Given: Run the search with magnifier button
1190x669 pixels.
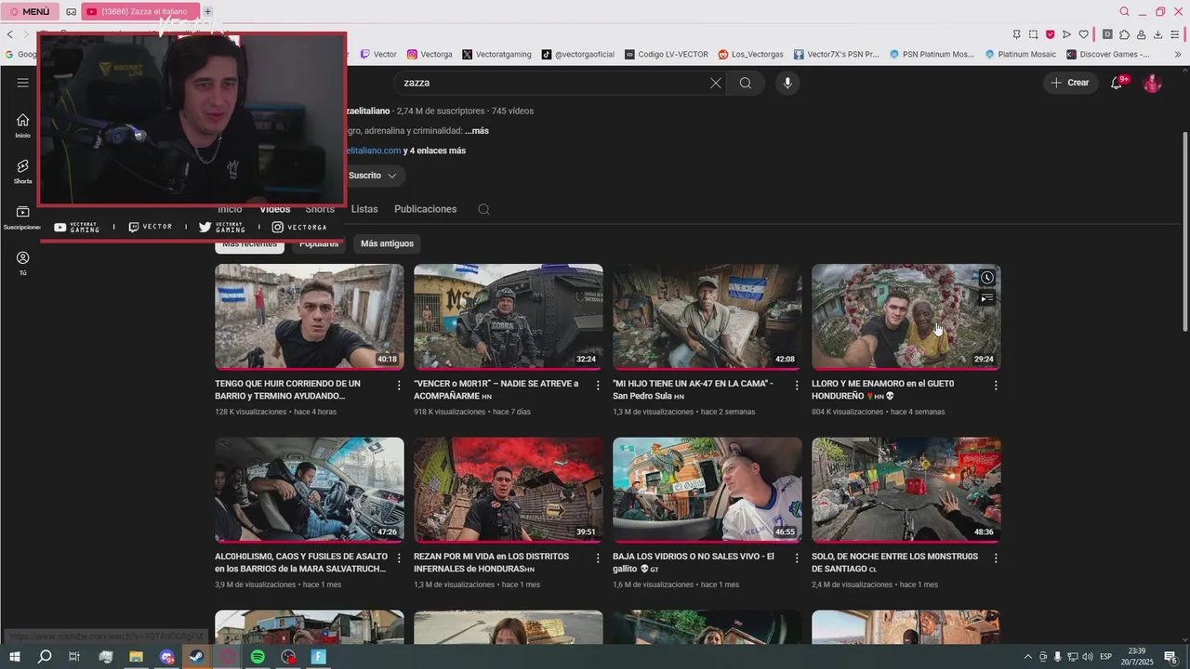Looking at the screenshot, I should (x=746, y=83).
